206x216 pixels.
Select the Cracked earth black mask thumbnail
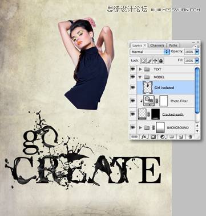click(x=155, y=114)
